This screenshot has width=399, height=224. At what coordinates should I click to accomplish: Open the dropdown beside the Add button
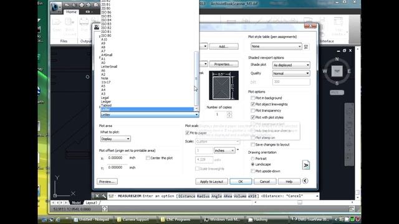coord(205,47)
